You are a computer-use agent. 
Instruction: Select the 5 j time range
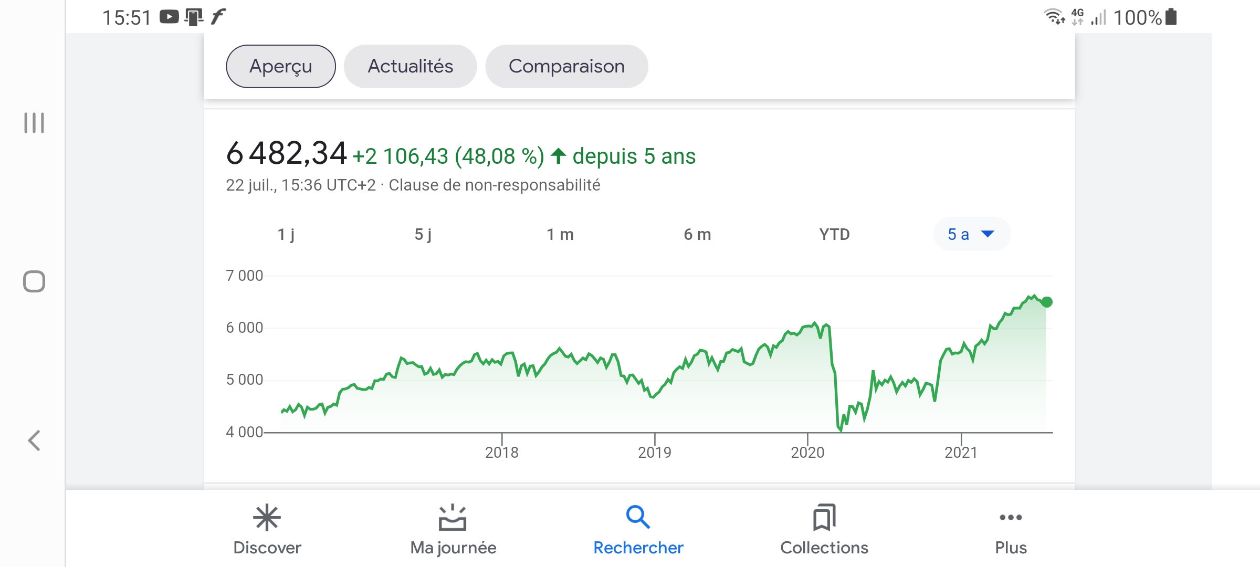point(423,234)
